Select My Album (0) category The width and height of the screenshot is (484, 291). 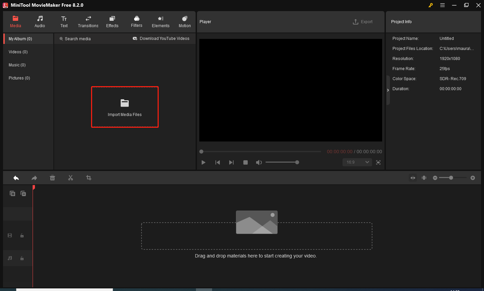pyautogui.click(x=28, y=39)
